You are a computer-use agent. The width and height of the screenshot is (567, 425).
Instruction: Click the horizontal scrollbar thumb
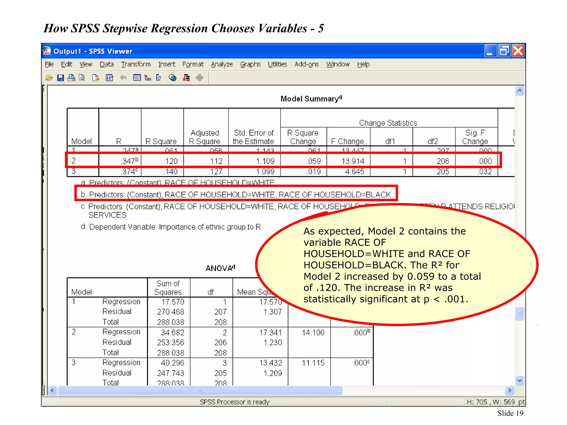coord(200,390)
